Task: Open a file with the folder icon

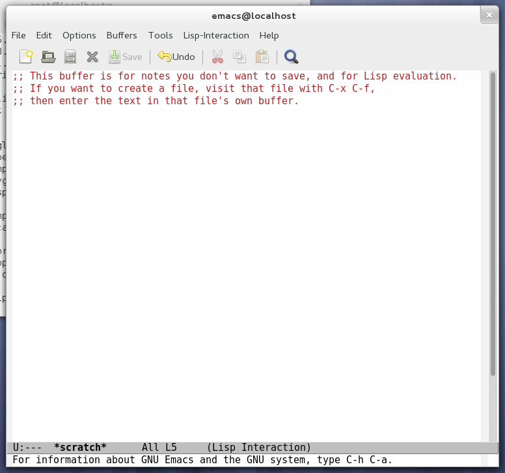Action: tap(48, 57)
